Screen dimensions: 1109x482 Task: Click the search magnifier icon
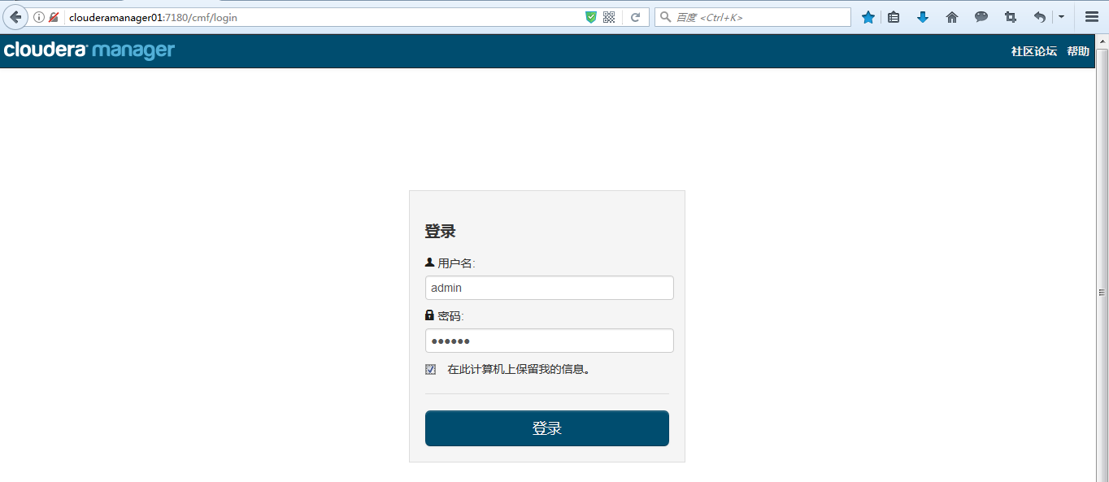coord(665,17)
